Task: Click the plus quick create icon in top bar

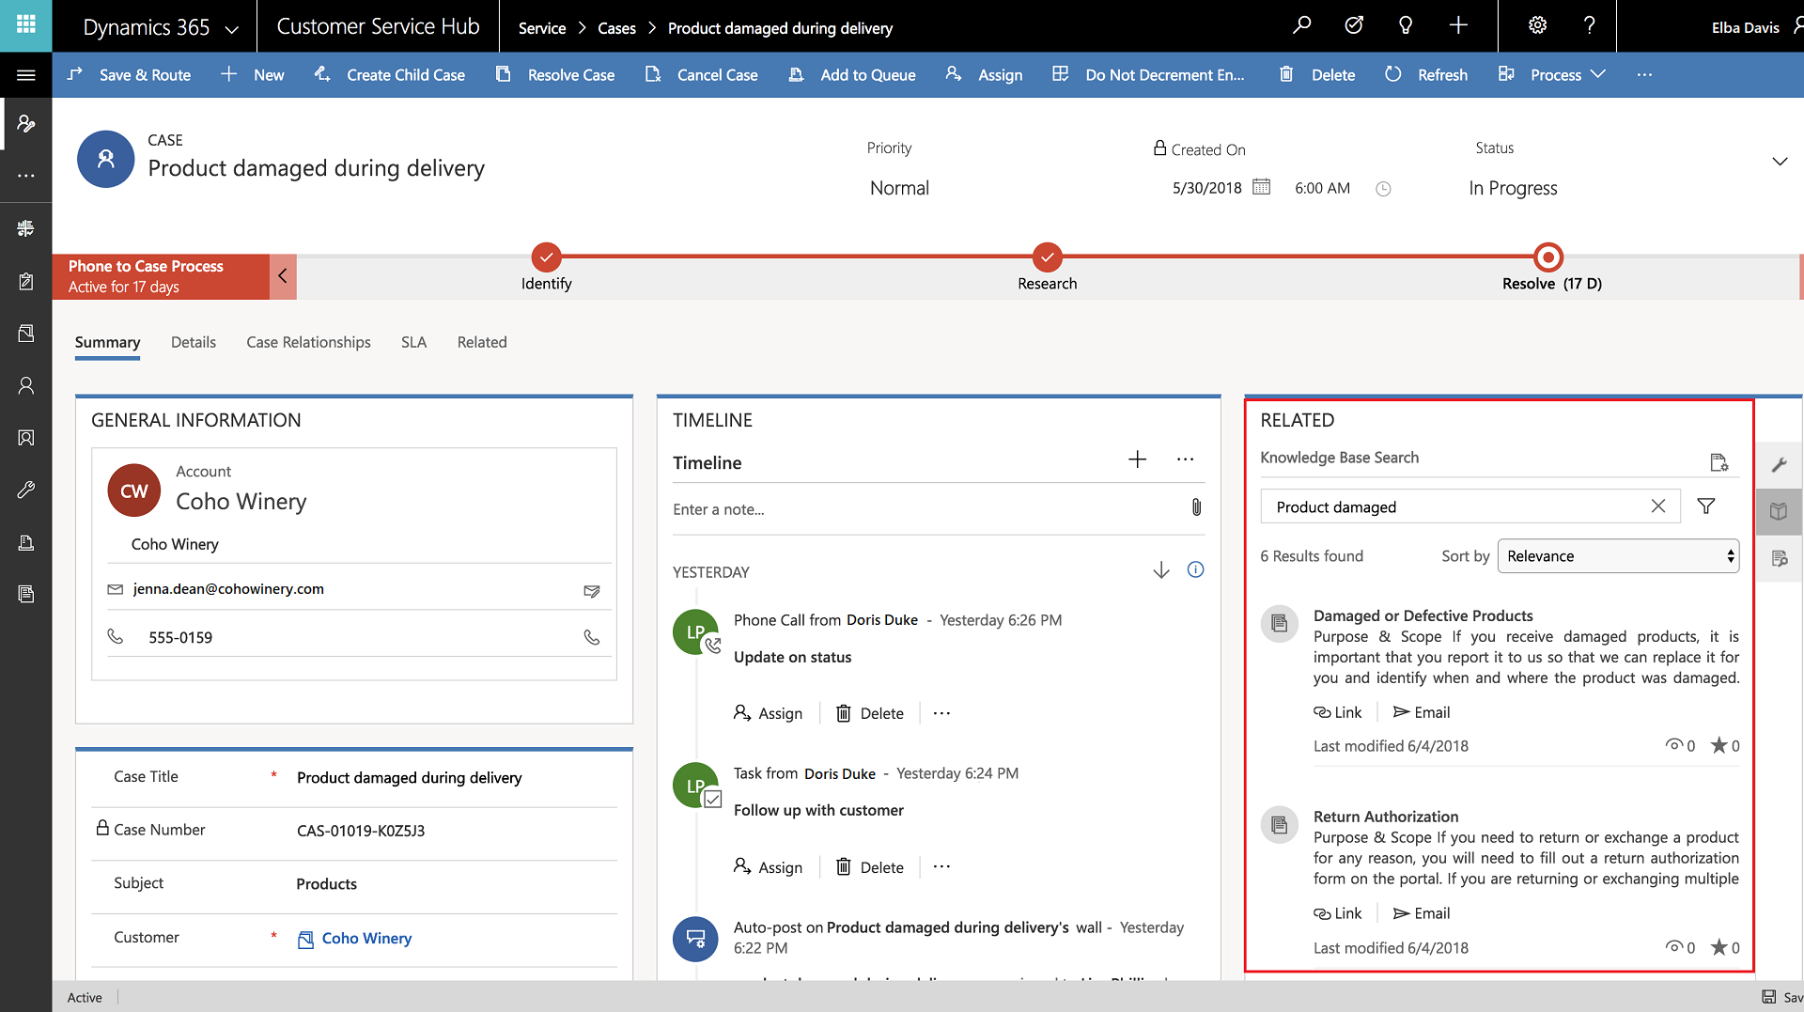Action: click(1458, 25)
